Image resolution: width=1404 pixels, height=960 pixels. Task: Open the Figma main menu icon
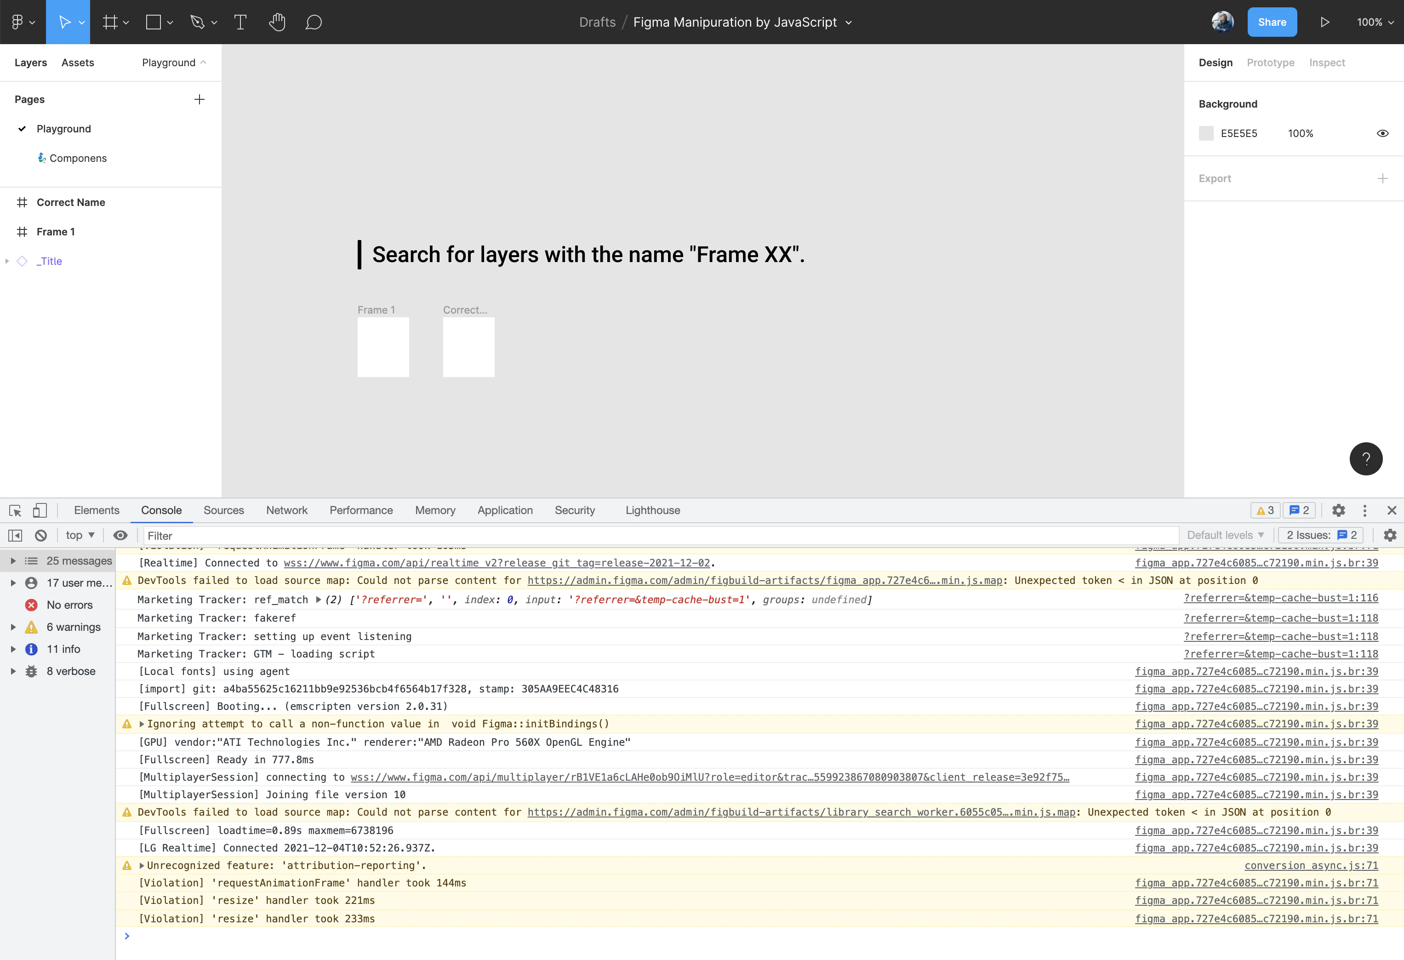23,23
